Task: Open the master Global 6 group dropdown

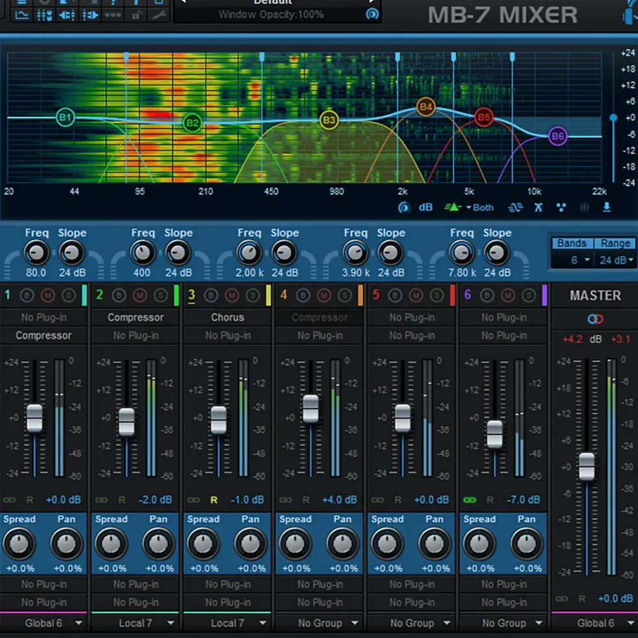Action: (x=595, y=623)
